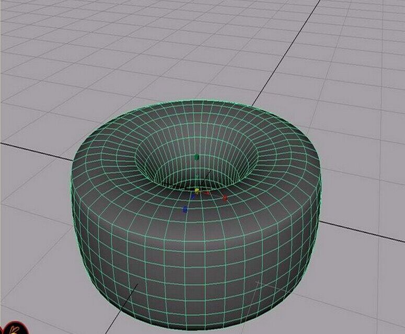Grab the green Y-axis manipulator handle
The image size is (405, 334).
coord(196,157)
